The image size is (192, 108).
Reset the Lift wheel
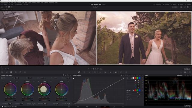[x=17, y=81]
